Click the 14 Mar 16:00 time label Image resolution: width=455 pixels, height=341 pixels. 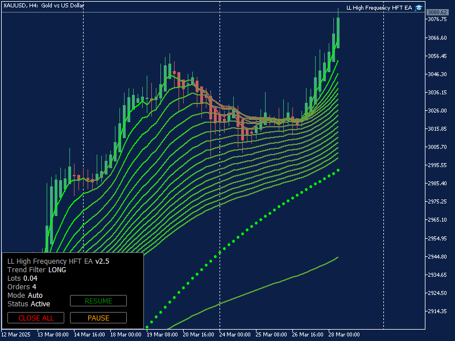[x=89, y=334]
